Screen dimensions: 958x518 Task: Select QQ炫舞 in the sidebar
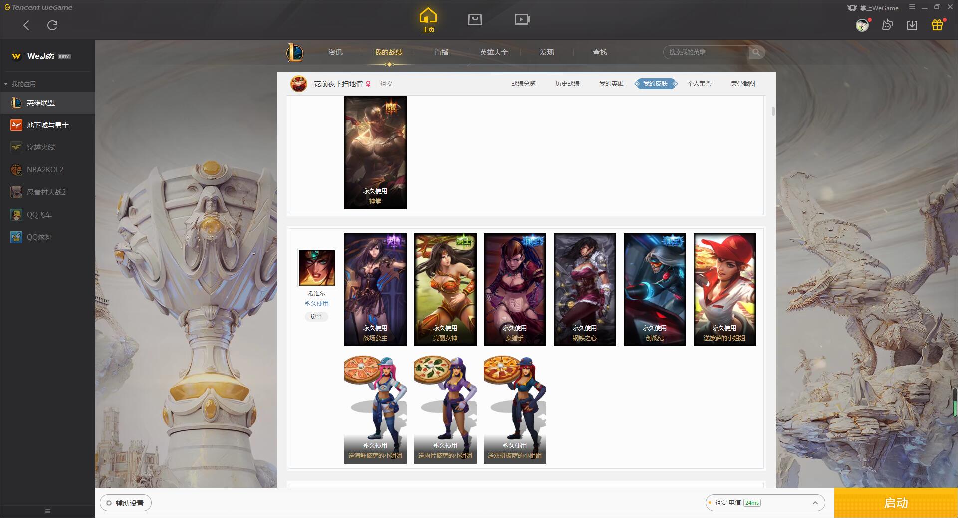point(47,237)
